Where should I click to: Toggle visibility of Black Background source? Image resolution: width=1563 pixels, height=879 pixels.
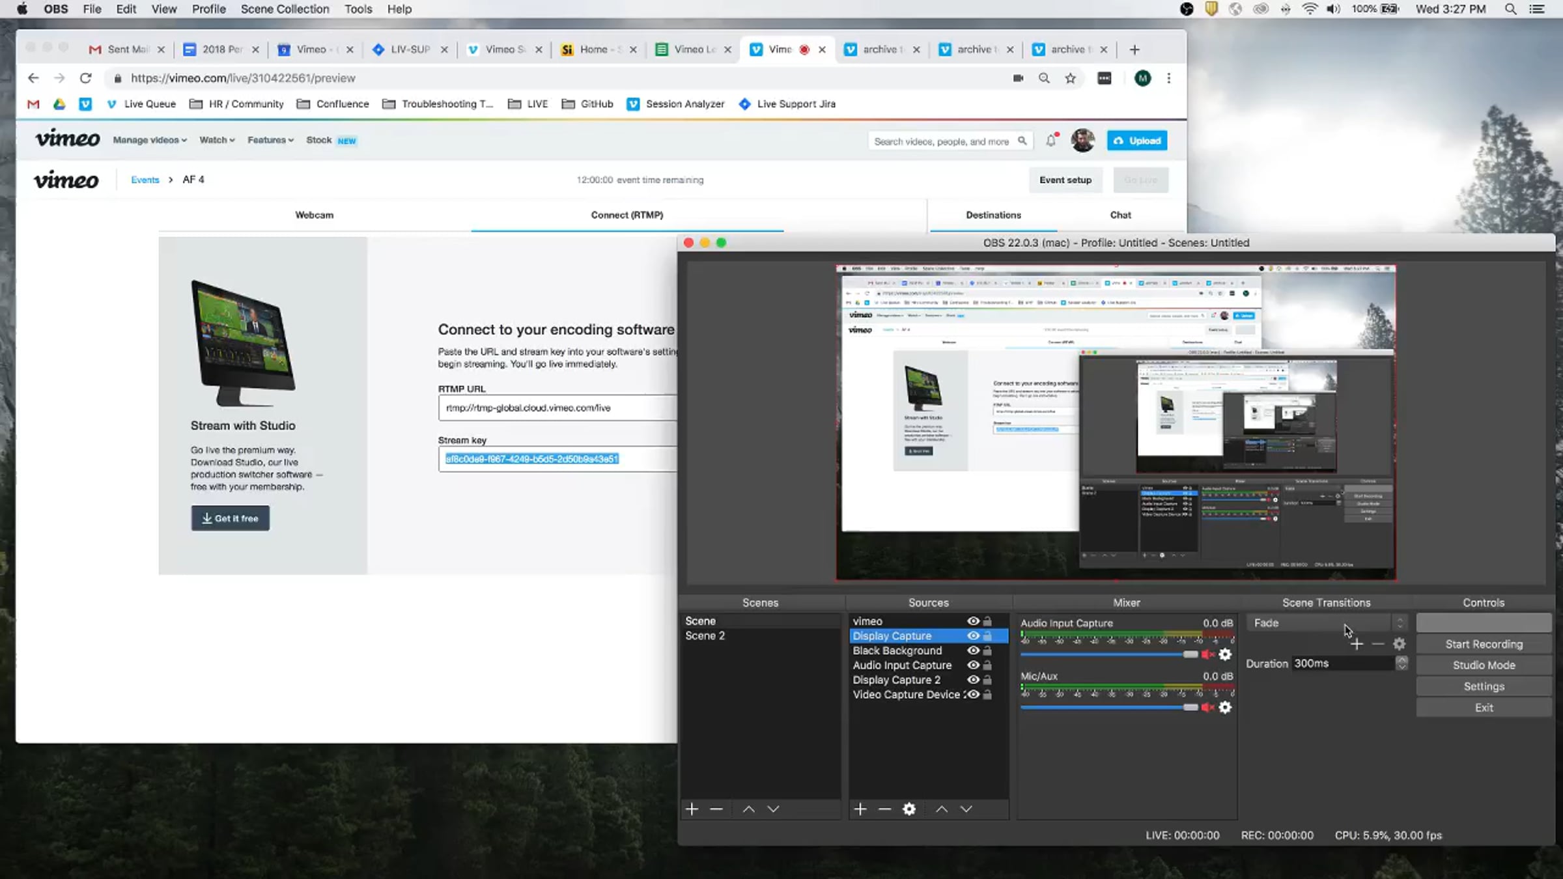(x=973, y=650)
